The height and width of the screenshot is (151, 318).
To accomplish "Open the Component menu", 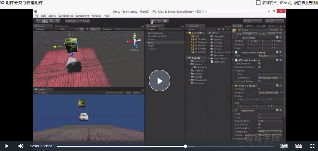I will coord(82,16).
